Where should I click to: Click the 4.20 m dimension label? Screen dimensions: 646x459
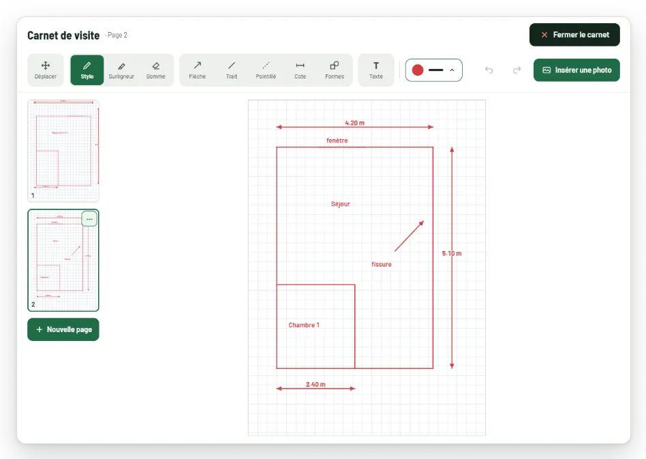click(x=355, y=123)
